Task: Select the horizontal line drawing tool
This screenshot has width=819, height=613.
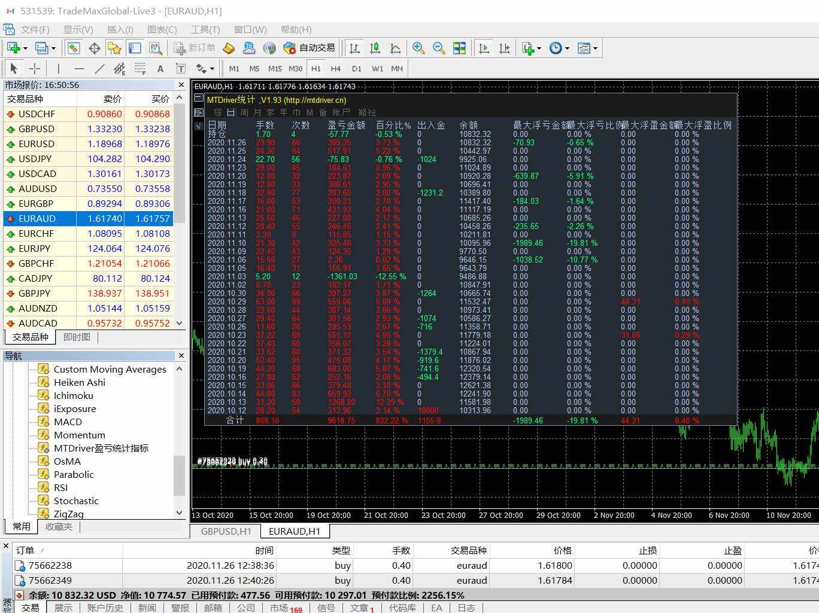Action: pos(78,69)
